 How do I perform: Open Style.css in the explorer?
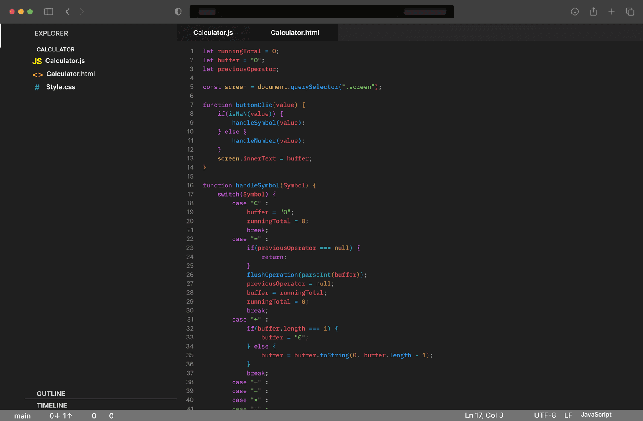click(x=60, y=87)
